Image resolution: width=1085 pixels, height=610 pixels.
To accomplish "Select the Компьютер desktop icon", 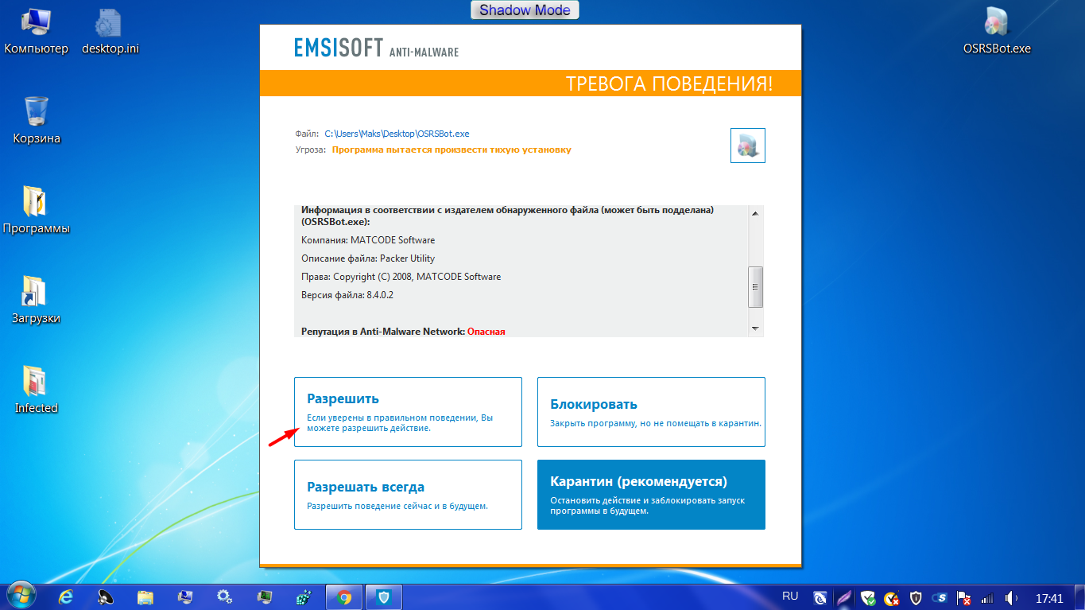I will coord(37,32).
